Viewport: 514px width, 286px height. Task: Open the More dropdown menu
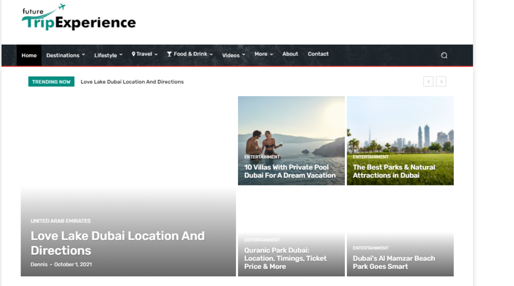tap(263, 54)
